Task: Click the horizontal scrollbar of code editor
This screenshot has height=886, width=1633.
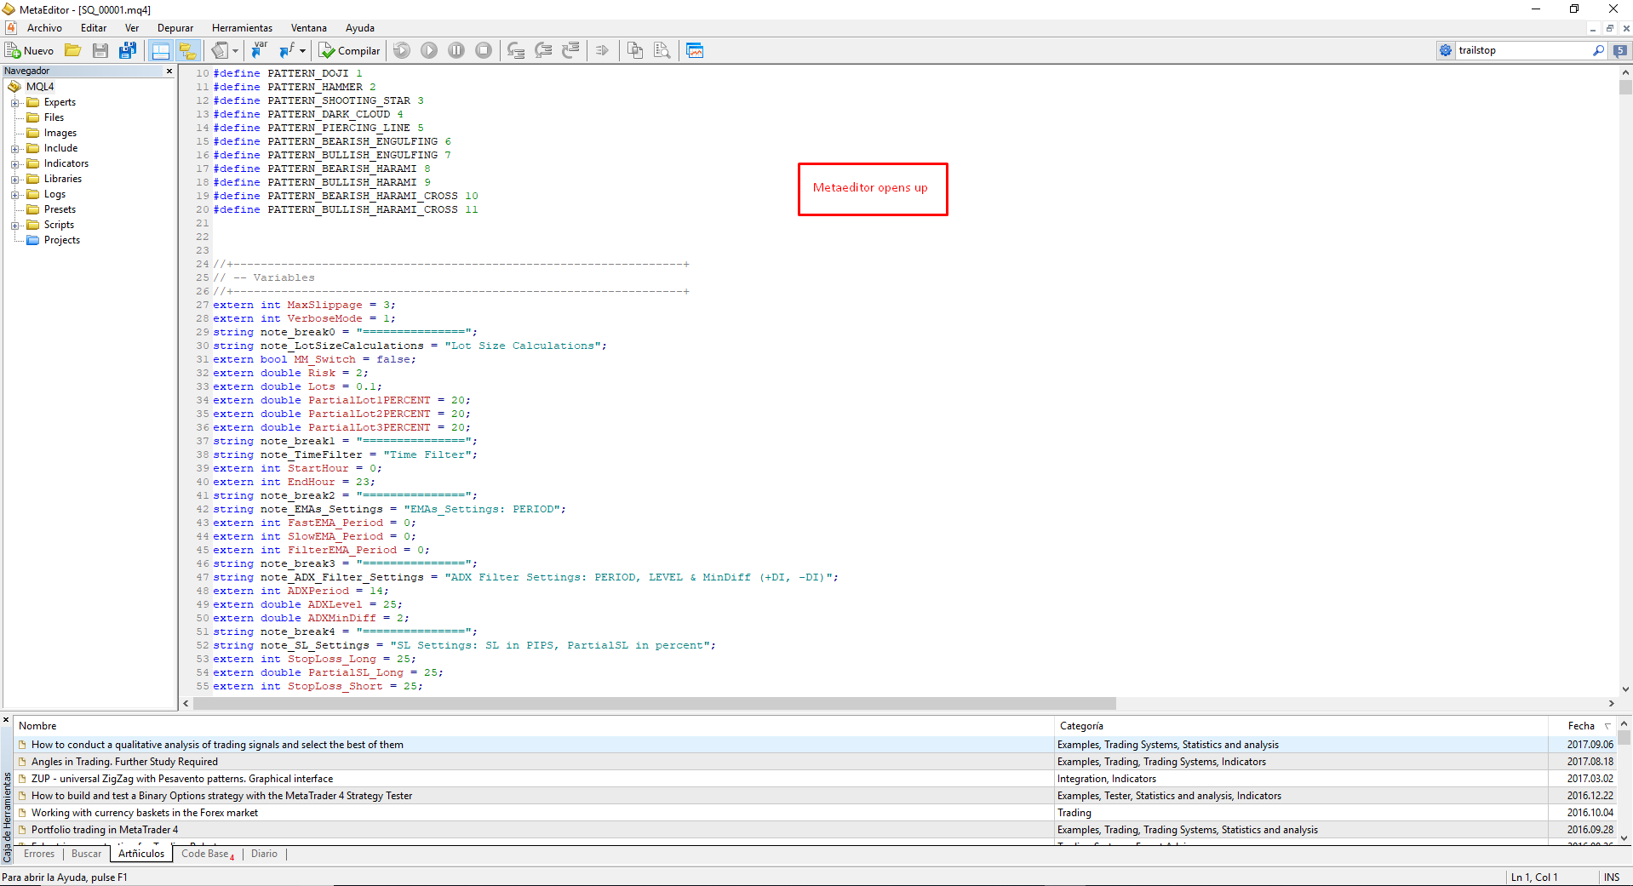Action: click(x=654, y=704)
